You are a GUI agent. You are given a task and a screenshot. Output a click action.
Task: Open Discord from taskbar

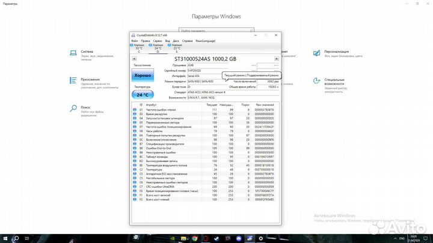click(239, 238)
